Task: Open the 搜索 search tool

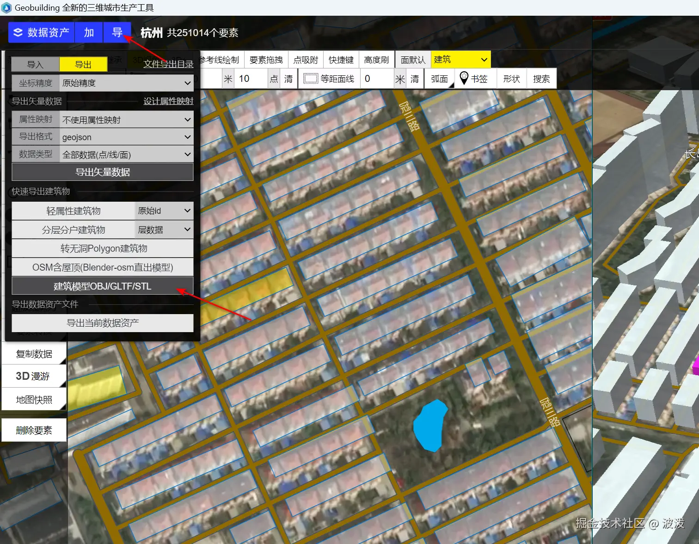Action: (541, 79)
